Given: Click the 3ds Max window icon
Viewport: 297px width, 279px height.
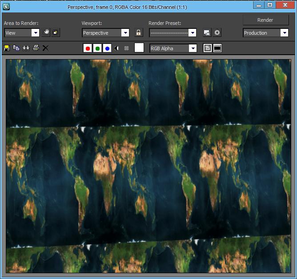Looking at the screenshot, I should (x=6, y=7).
